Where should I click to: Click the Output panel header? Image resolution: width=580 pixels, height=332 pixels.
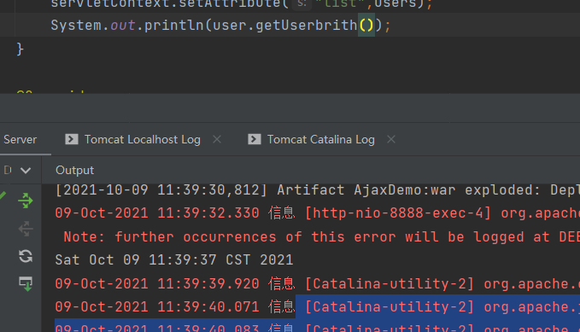[x=74, y=170]
